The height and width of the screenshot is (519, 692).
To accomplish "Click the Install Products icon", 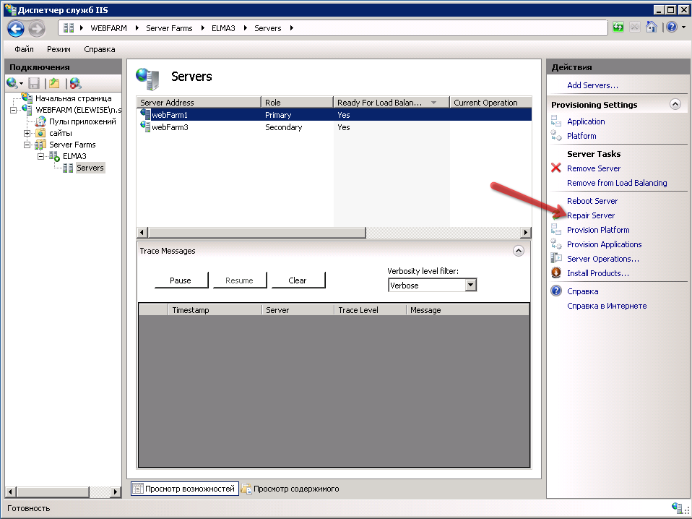I will click(x=556, y=273).
